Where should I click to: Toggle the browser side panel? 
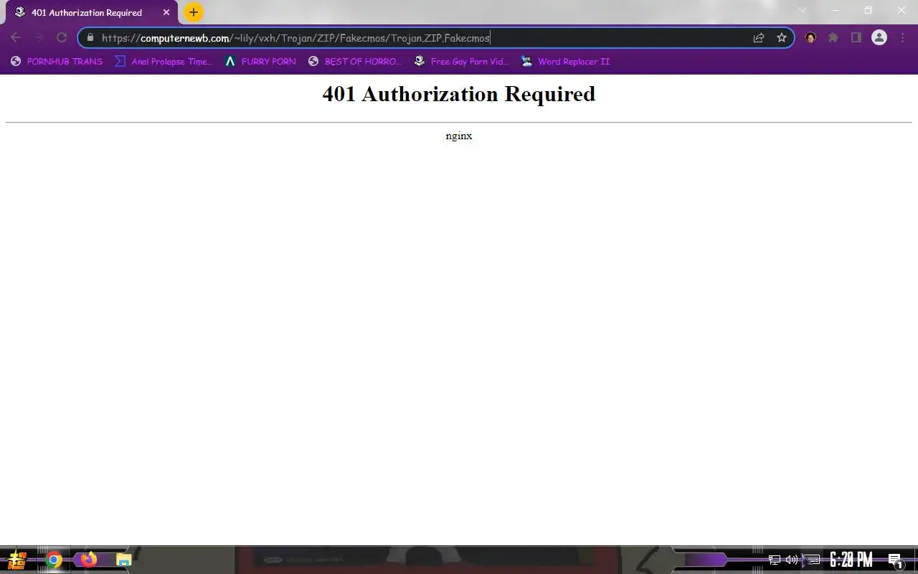click(x=856, y=37)
